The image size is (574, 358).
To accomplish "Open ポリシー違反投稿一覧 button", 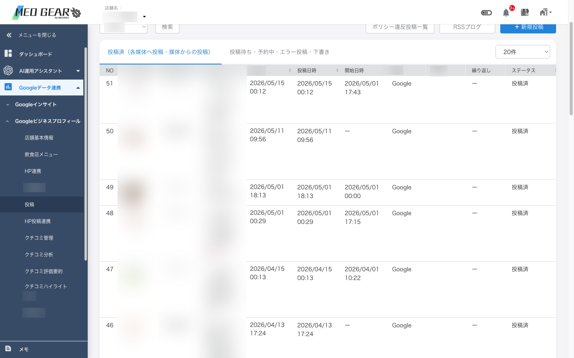I will 400,27.
